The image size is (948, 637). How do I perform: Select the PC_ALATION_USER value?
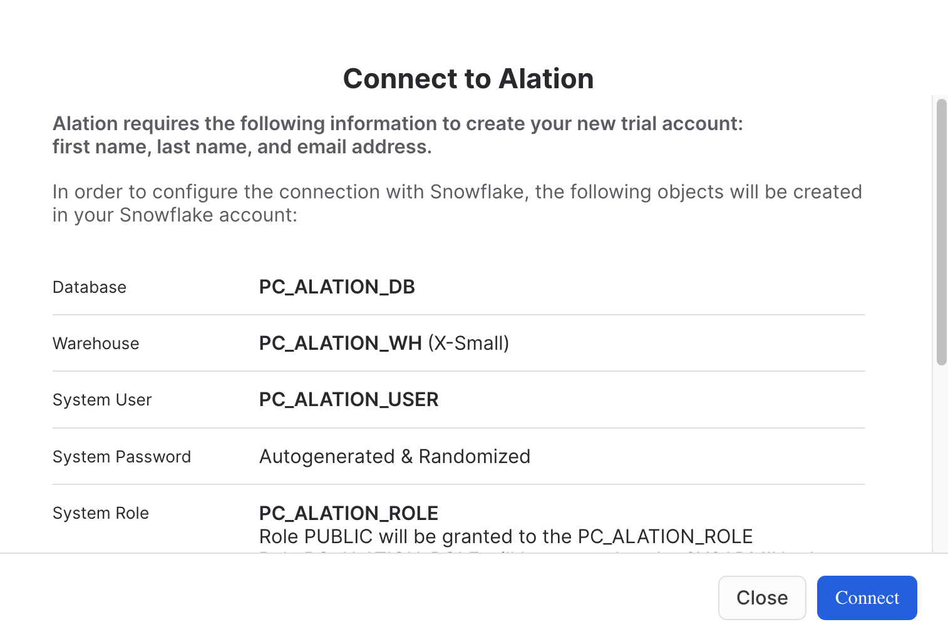(x=349, y=399)
